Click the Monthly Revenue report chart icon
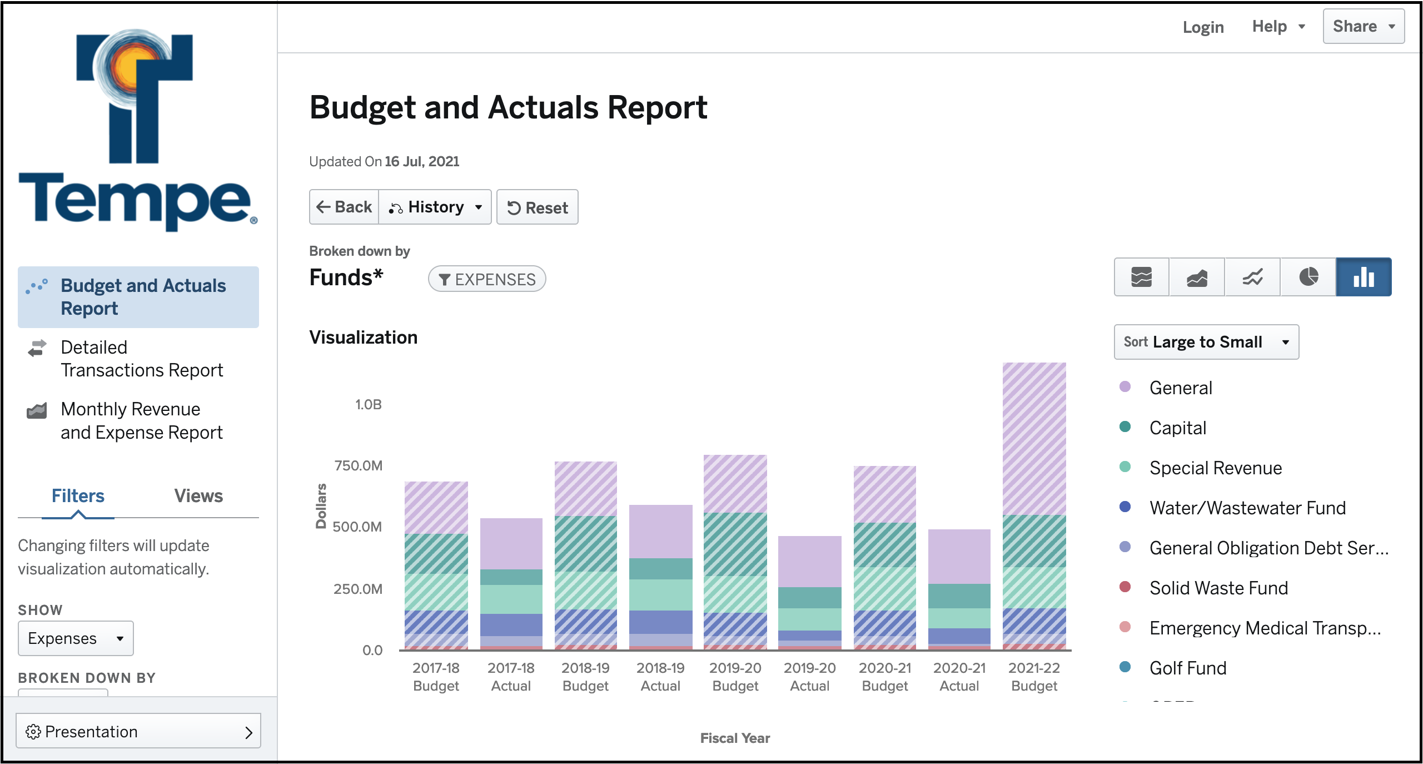Image resolution: width=1423 pixels, height=764 pixels. [37, 410]
